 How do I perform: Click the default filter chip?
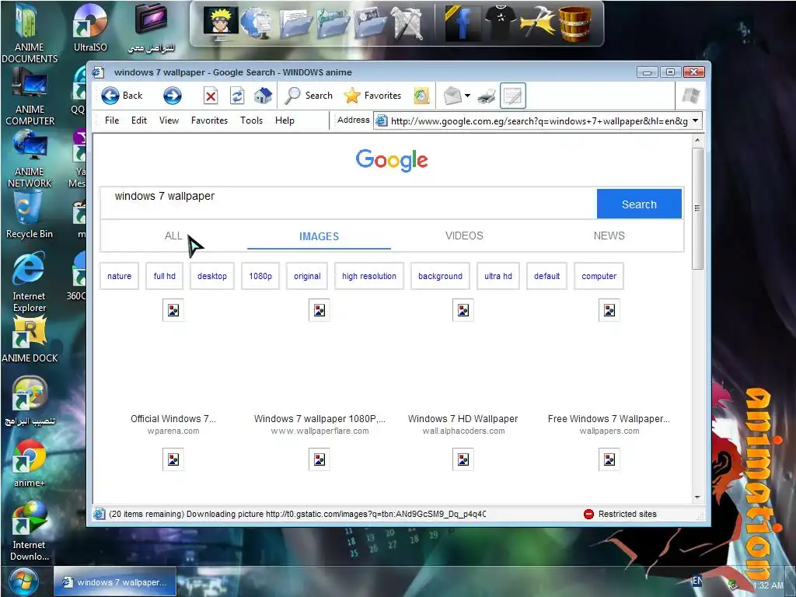click(546, 276)
